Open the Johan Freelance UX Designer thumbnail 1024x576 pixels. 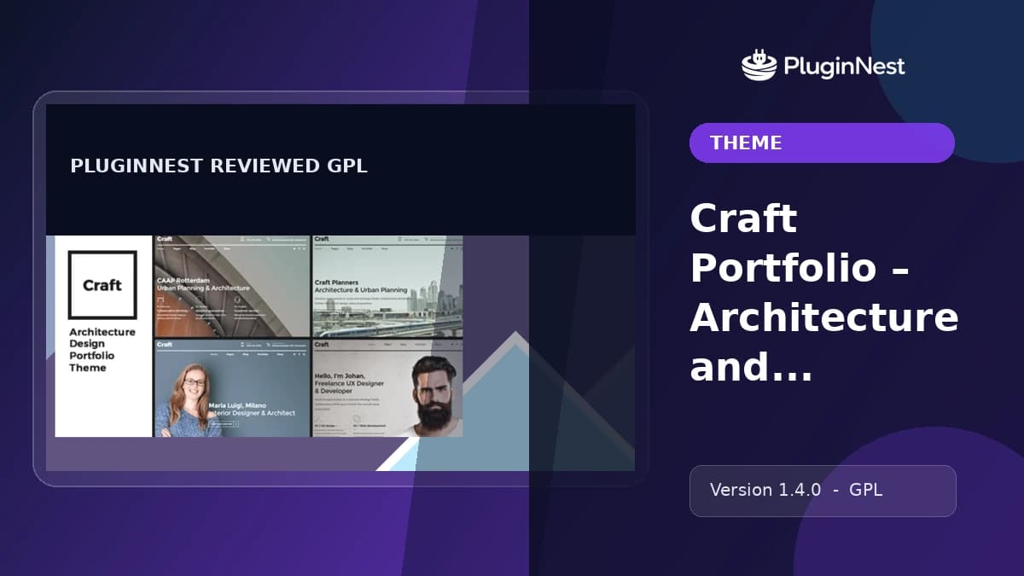pos(387,388)
